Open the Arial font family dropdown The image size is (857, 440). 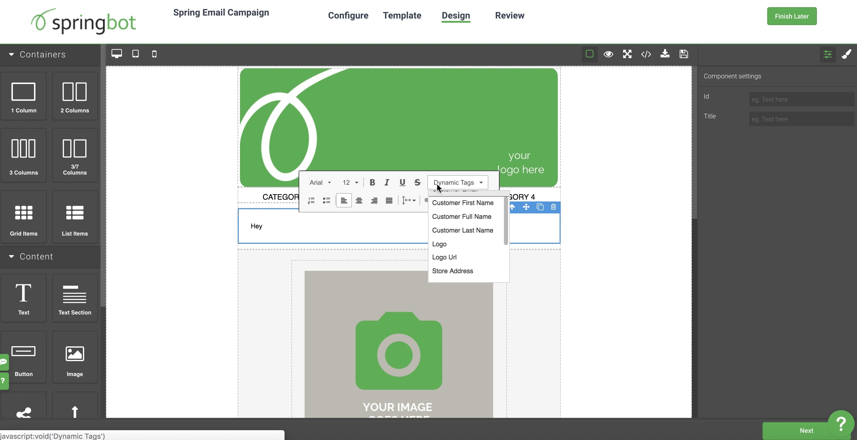click(320, 182)
